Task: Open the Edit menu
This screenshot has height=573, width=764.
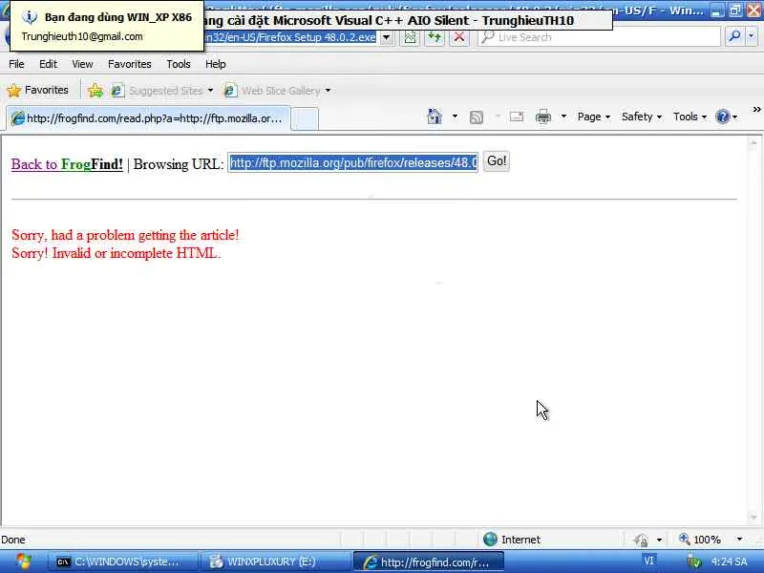Action: coord(48,64)
